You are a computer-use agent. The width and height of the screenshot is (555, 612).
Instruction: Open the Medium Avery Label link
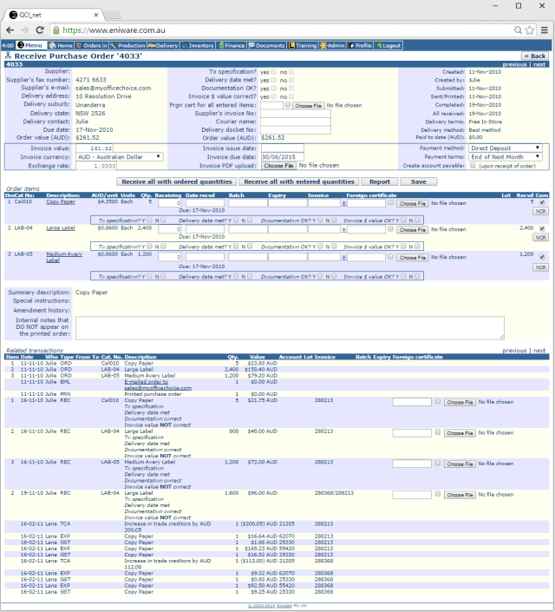tap(64, 257)
